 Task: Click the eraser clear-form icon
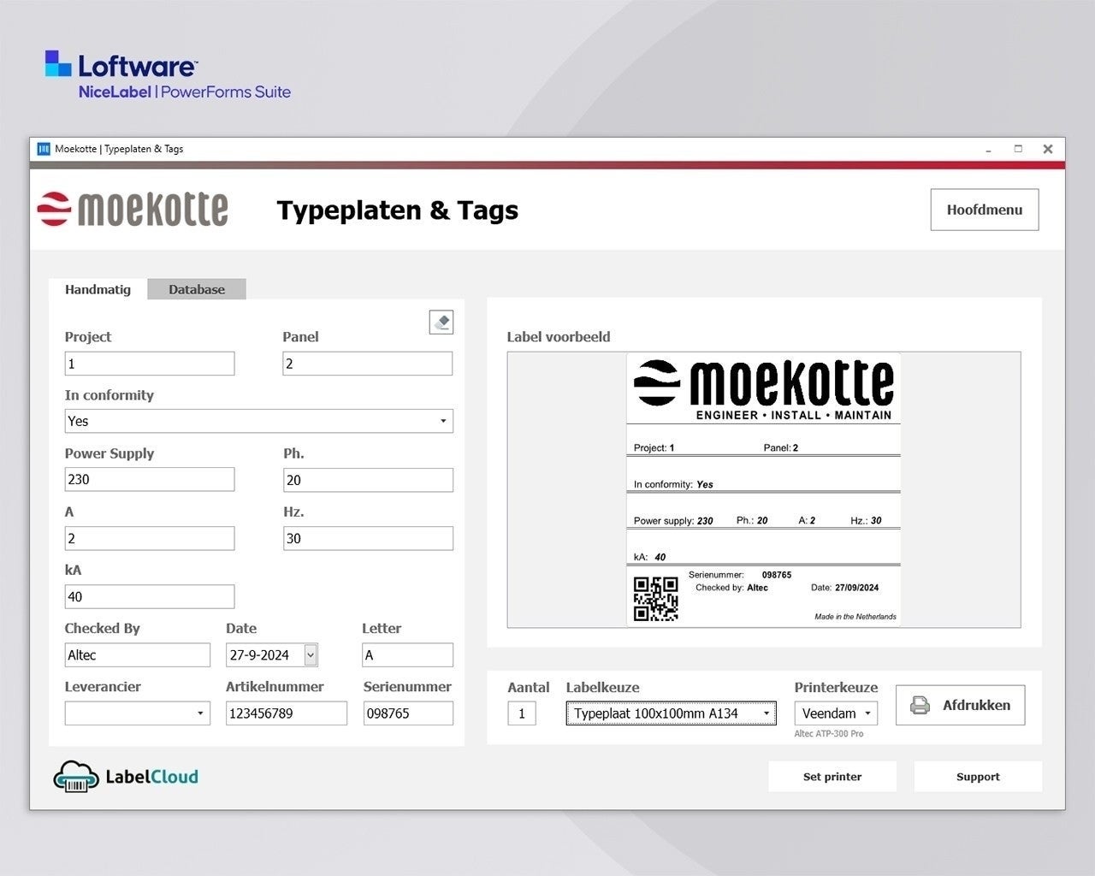pos(441,323)
